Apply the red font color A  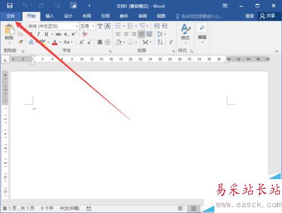55,42
